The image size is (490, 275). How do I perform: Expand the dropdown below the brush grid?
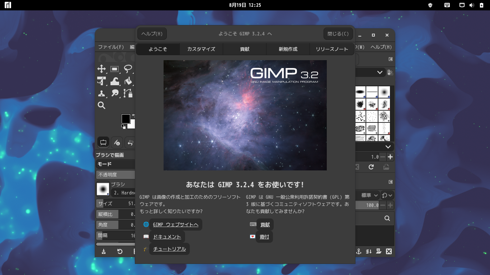click(x=388, y=147)
